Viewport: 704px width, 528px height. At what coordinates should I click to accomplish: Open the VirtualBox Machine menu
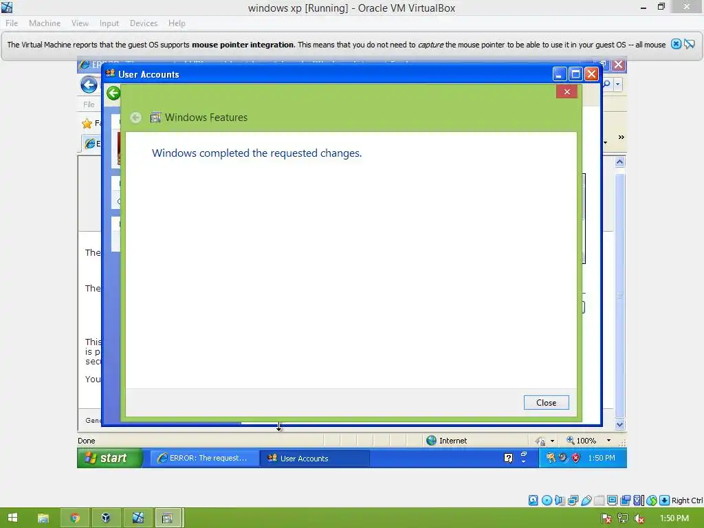pos(45,23)
